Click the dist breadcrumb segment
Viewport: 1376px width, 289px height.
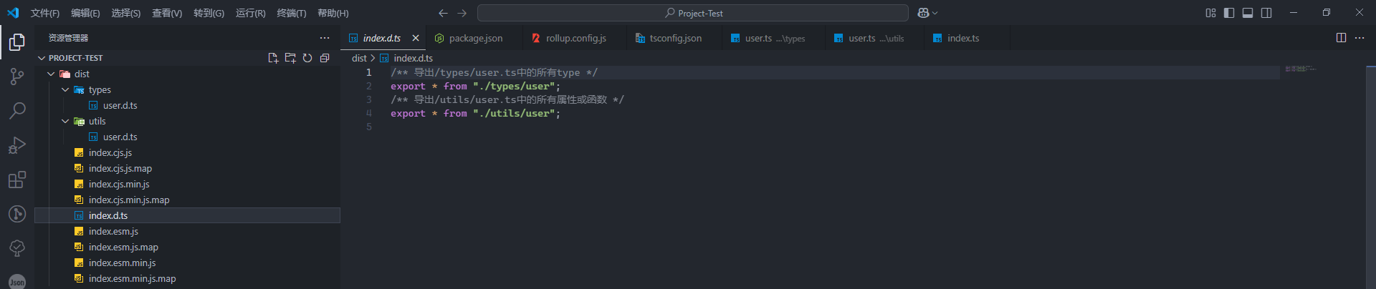click(359, 58)
